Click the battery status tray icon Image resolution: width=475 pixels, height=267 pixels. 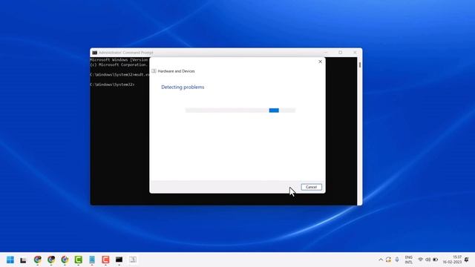pos(436,260)
